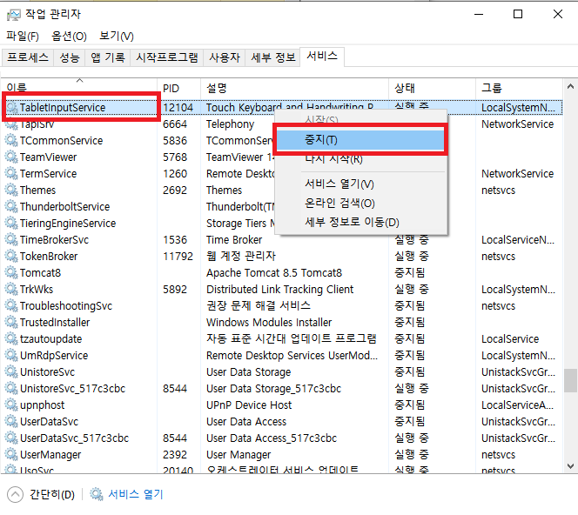Screen dimensions: 578x515
Task: Click LocalService group of tzautoupdate
Action: tap(510, 339)
